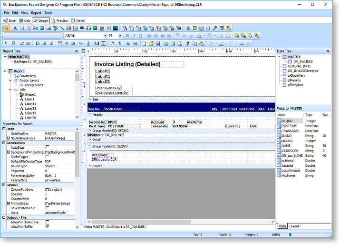Toggle the AutoStop checkbox
The width and height of the screenshot is (340, 245).
pos(47,147)
